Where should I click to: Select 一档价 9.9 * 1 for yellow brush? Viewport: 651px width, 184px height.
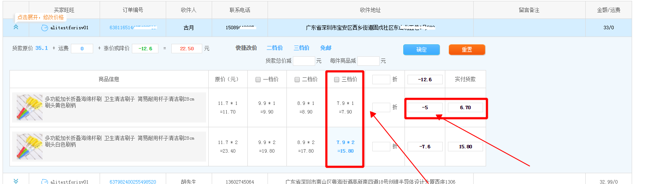pos(267,107)
